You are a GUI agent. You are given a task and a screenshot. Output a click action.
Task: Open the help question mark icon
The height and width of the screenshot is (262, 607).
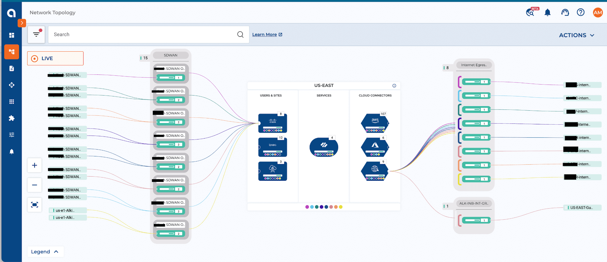click(581, 12)
